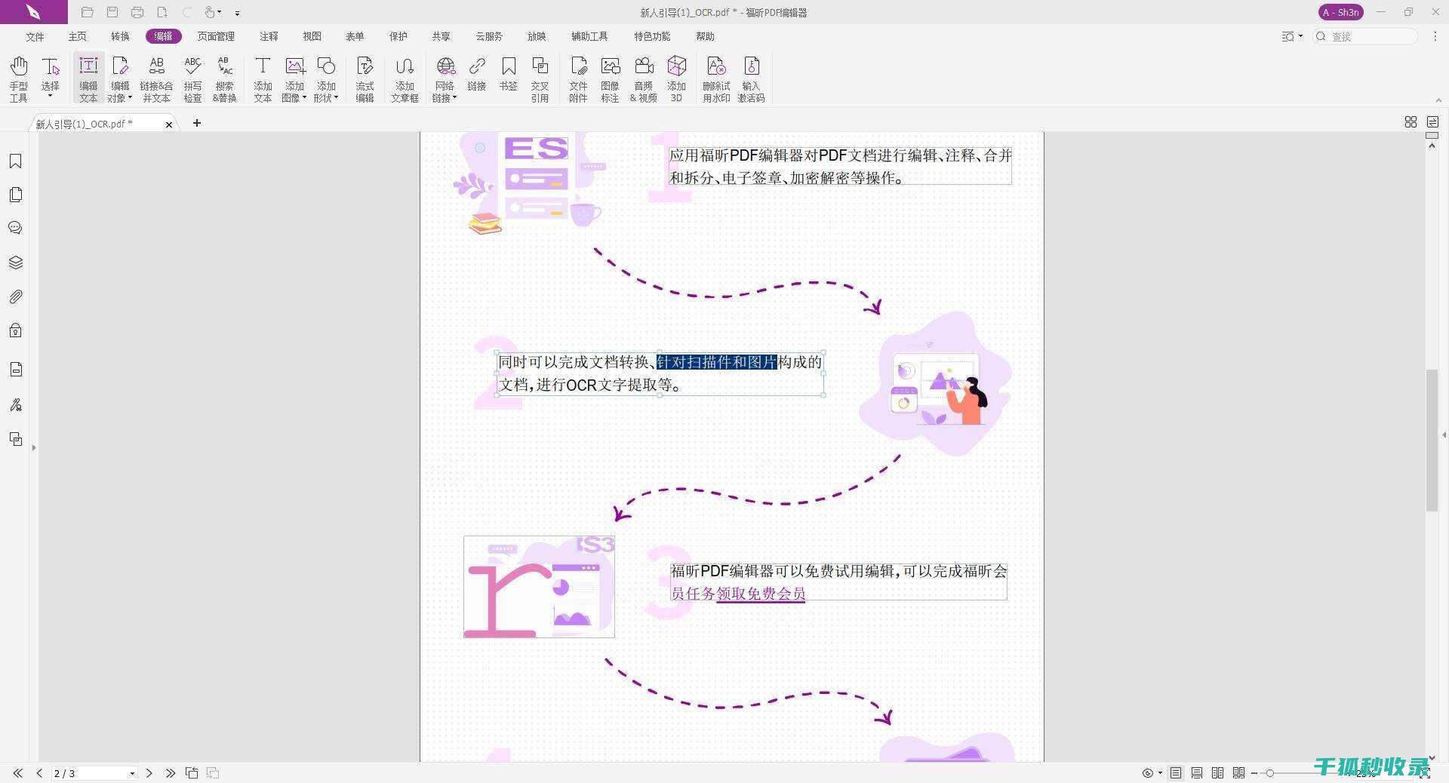Click the File Attachment tool (文件附件)
This screenshot has height=783, width=1449.
578,78
